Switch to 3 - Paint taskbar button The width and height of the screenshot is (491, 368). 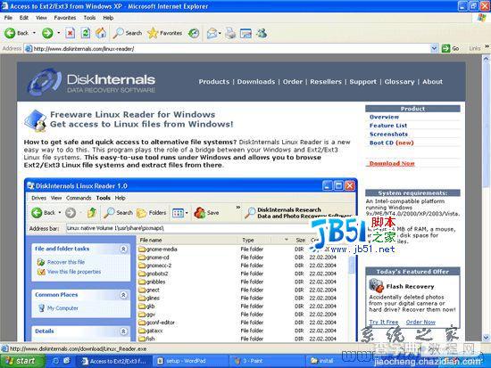tap(268, 361)
